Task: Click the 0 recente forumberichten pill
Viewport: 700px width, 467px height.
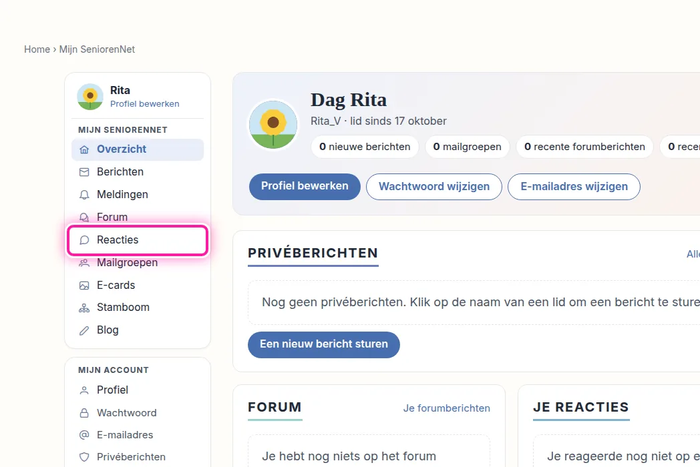Action: pyautogui.click(x=584, y=147)
